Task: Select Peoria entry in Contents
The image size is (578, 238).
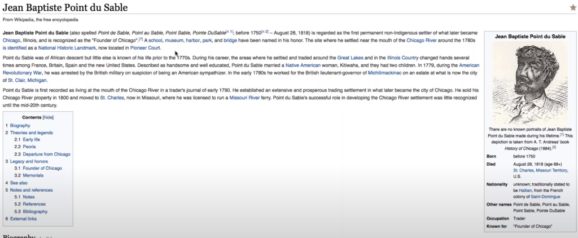Action: [x=29, y=147]
